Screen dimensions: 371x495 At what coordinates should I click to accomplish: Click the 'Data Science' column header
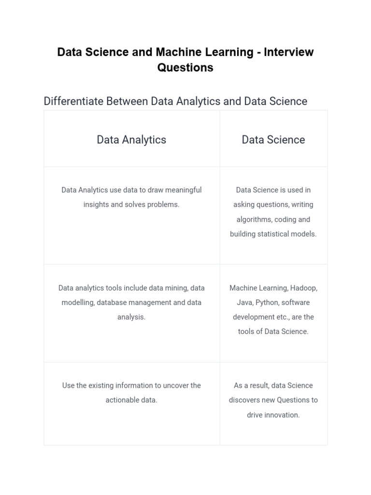273,140
